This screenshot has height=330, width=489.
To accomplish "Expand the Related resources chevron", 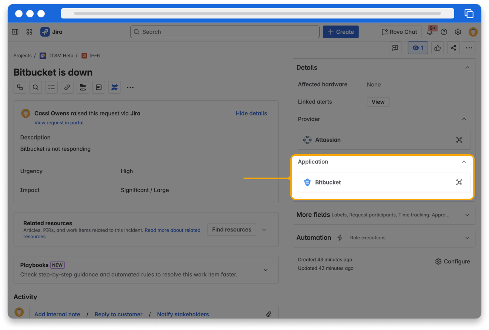I will 264,230.
